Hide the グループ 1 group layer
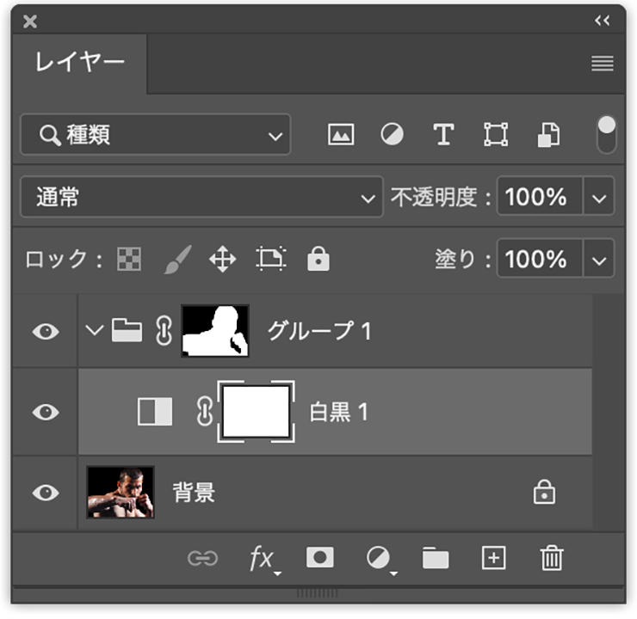This screenshot has width=637, height=619. pyautogui.click(x=45, y=331)
